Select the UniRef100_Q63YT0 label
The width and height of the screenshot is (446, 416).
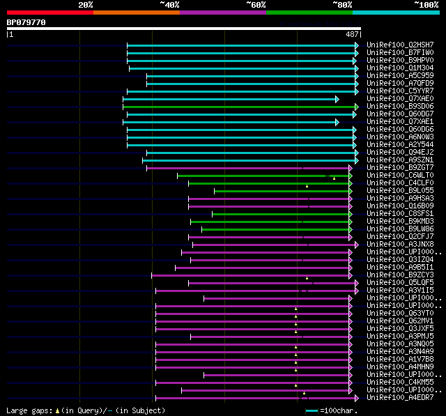point(400,314)
